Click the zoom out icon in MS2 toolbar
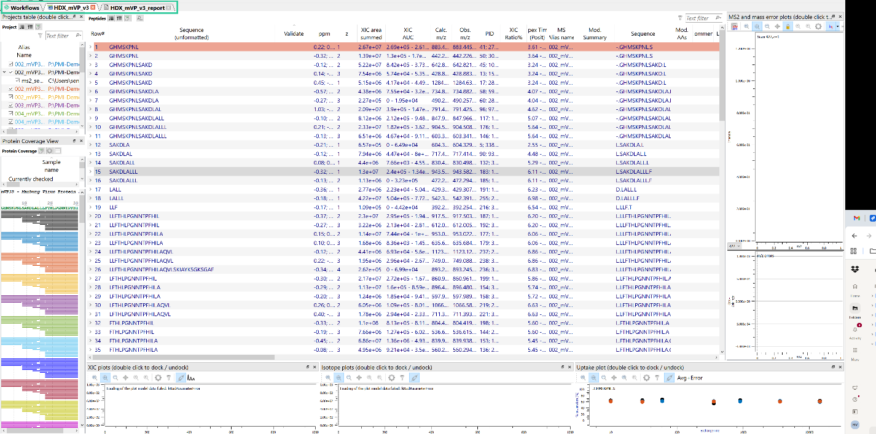 click(x=767, y=26)
